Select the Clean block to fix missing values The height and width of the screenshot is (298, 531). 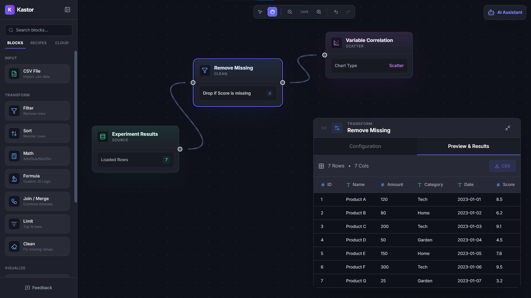click(x=37, y=246)
